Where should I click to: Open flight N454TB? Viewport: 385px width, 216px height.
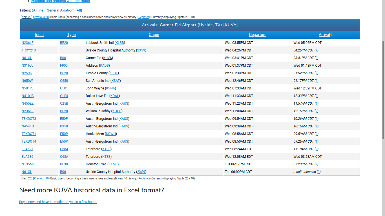coord(28,126)
